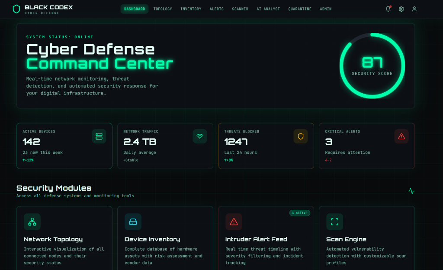443x270 pixels.
Task: Open the Scan Engine module title
Action: [347, 239]
